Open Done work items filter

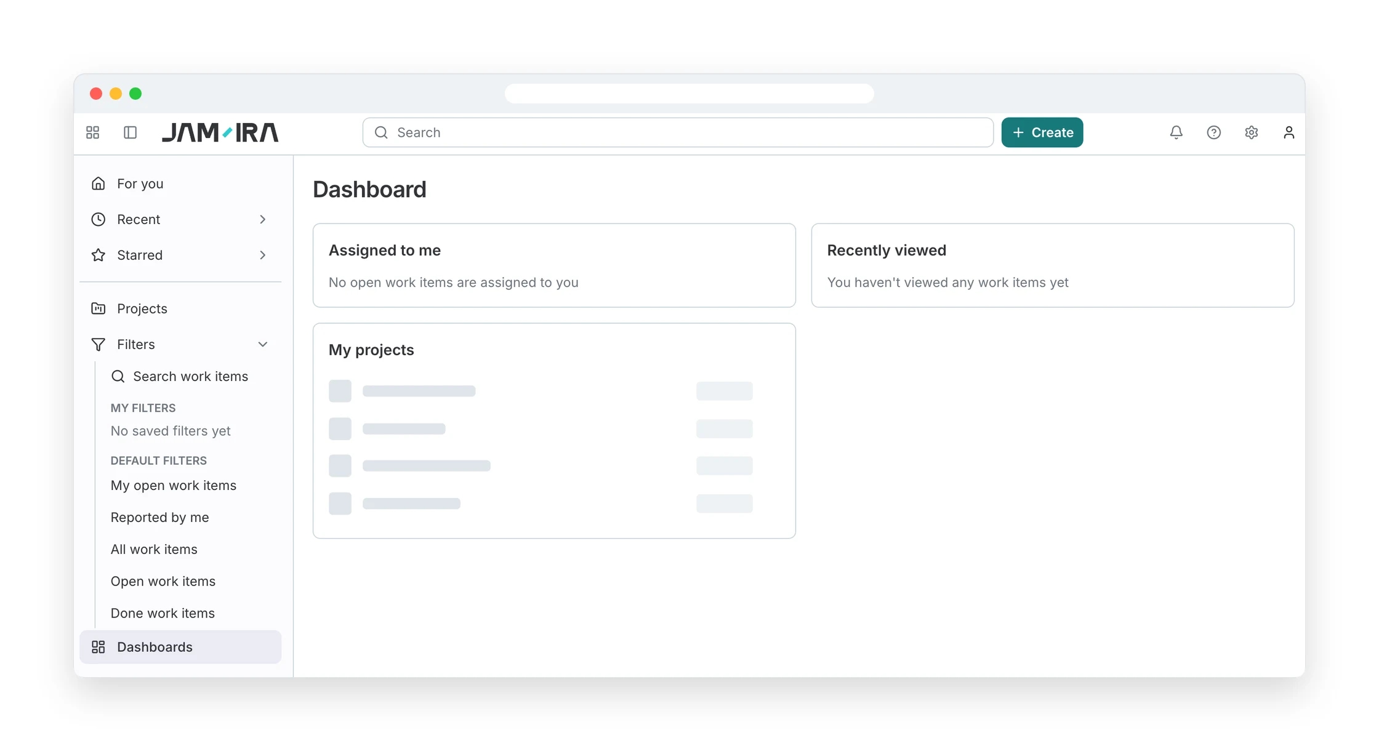point(163,613)
